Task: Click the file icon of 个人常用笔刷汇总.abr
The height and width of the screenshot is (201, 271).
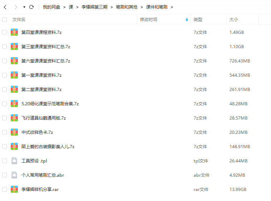Action: pos(14,175)
